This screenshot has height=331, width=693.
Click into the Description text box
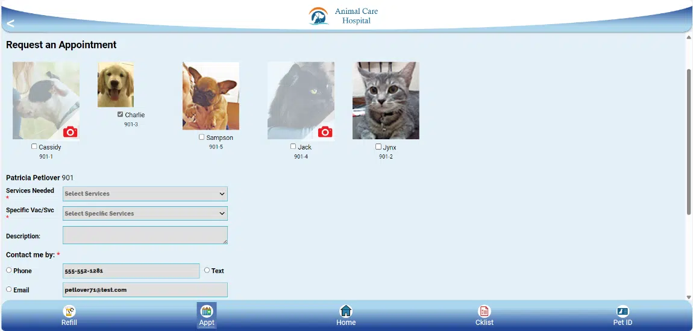tap(145, 235)
